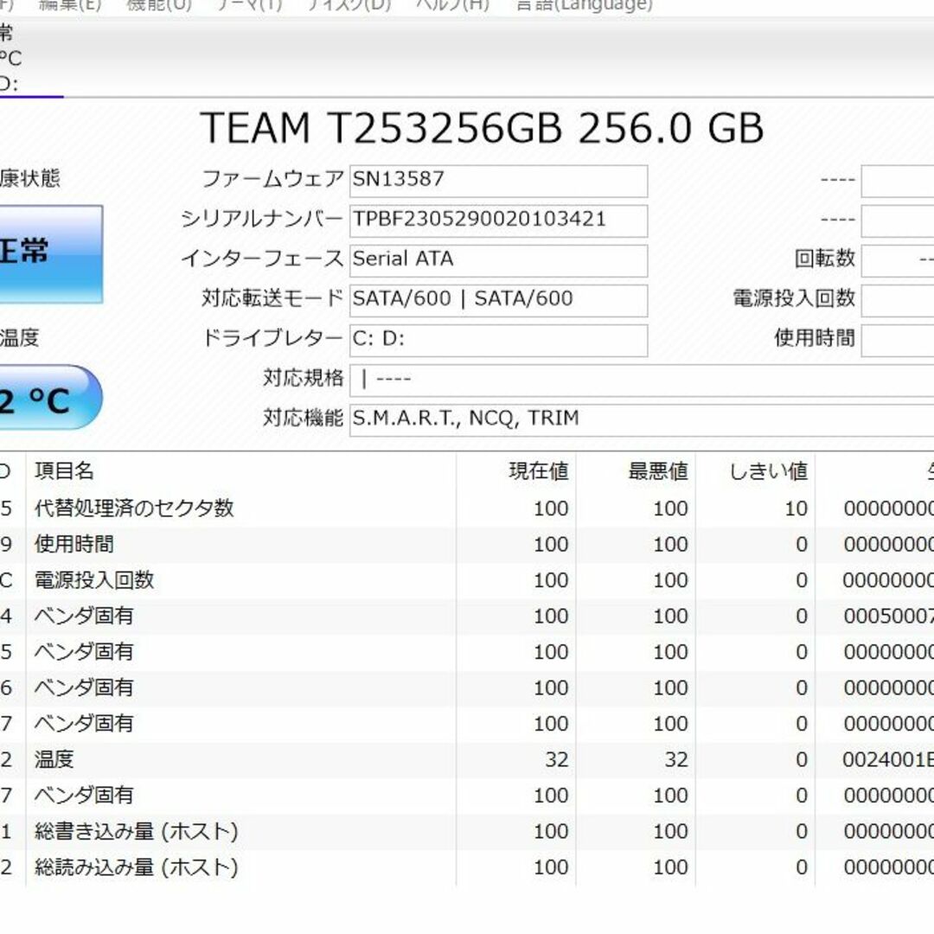Click the 最悪値 column header
934x934 pixels.
(x=658, y=471)
